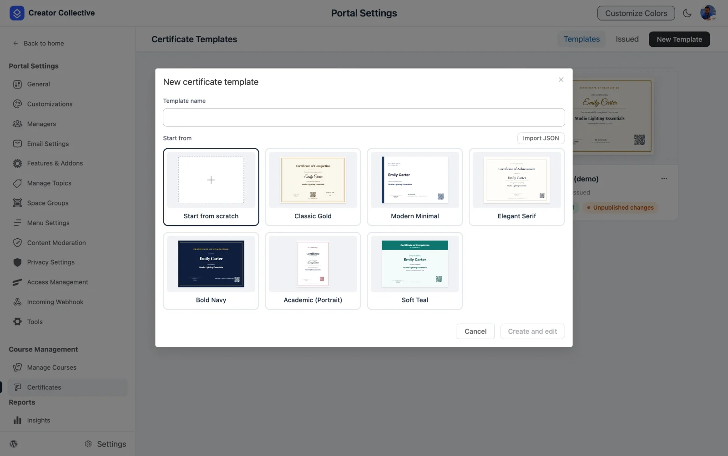Click the Manage Topics tag icon
This screenshot has height=456, width=728.
coord(17,183)
